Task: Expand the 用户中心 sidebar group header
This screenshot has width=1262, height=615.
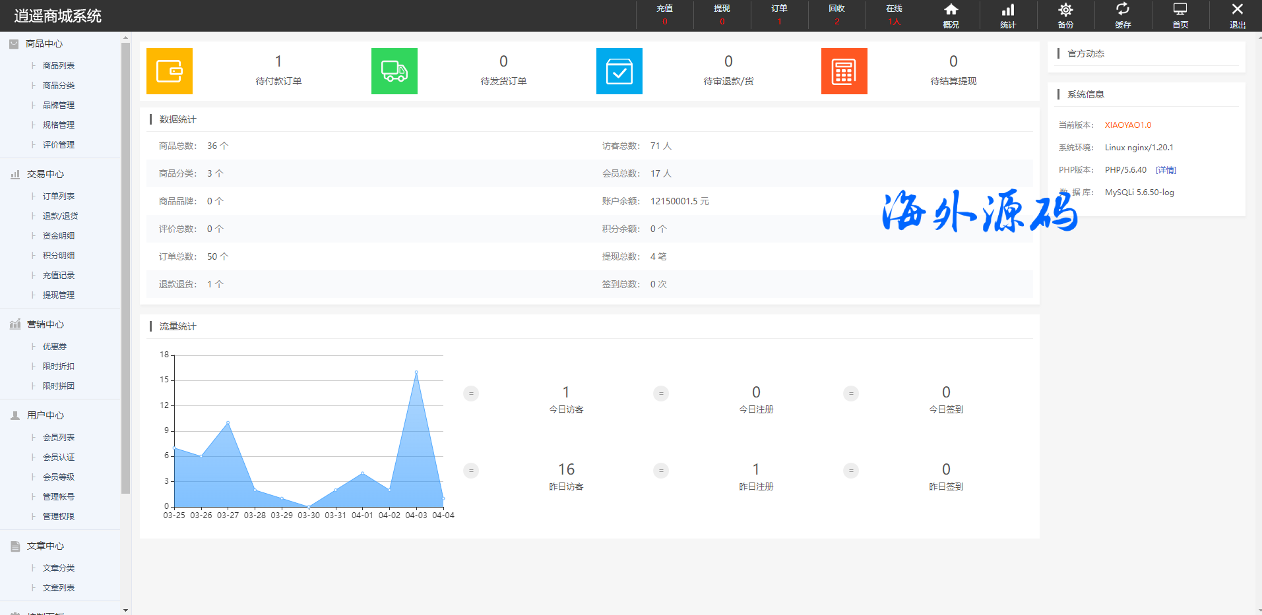Action: pos(45,415)
